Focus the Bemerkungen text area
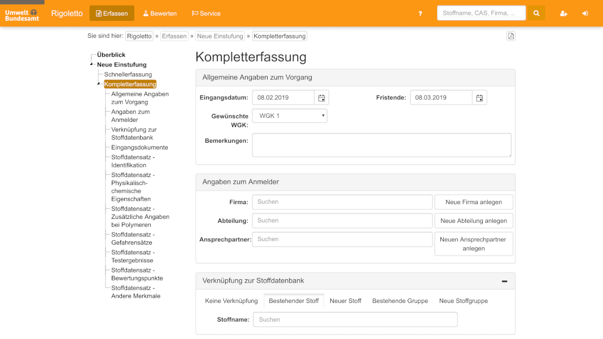Screen dimensions: 603x339 point(382,145)
